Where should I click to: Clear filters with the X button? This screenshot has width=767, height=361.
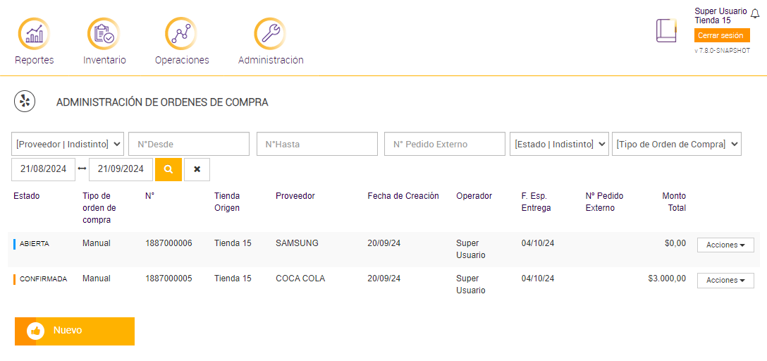coord(197,169)
